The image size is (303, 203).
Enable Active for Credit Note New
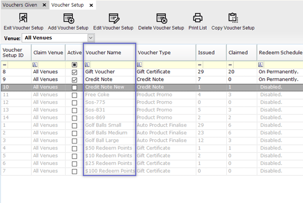pos(74,88)
